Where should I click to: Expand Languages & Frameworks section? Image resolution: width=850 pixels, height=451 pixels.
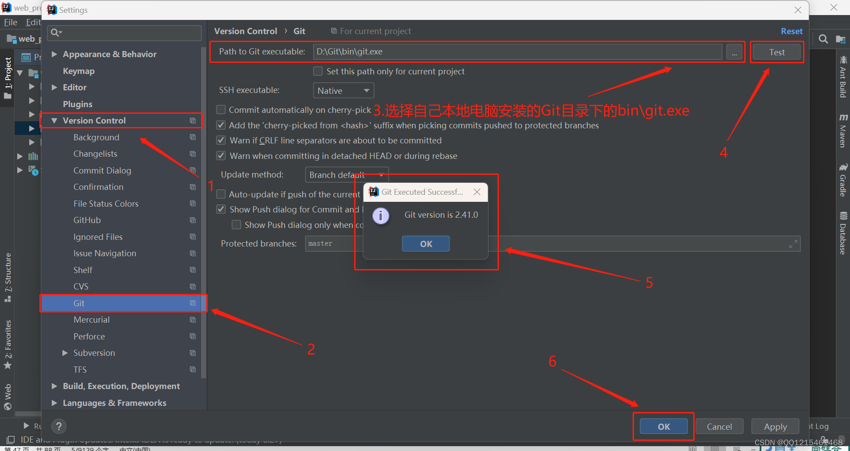(x=54, y=403)
